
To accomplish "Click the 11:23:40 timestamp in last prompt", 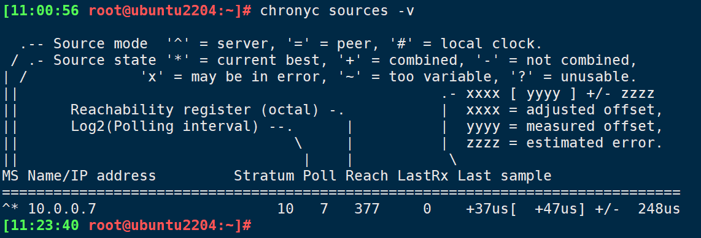I will (45, 225).
